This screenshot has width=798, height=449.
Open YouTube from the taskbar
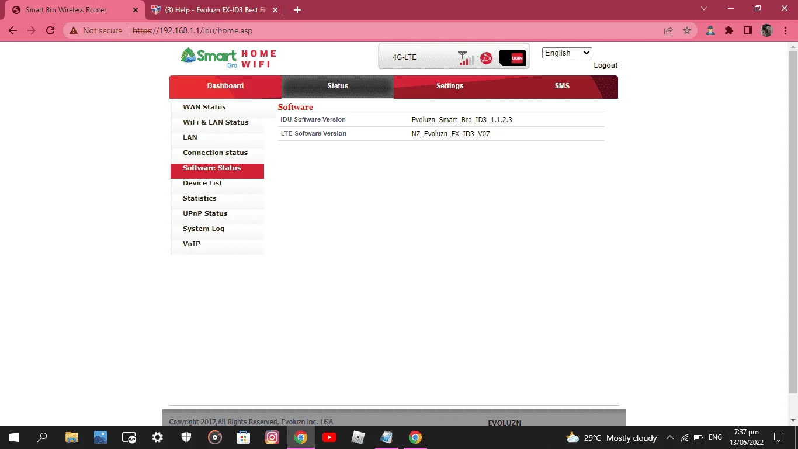tap(329, 437)
